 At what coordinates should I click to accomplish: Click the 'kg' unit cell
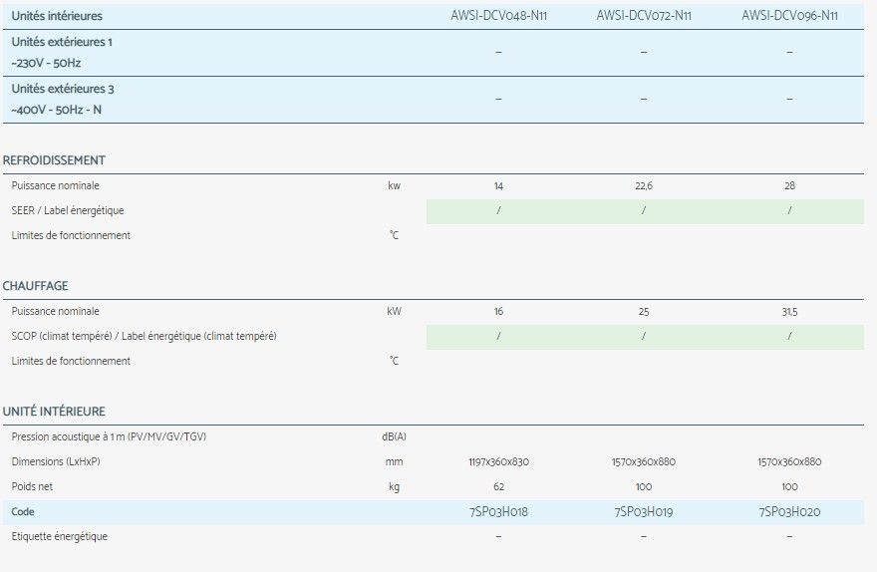395,487
